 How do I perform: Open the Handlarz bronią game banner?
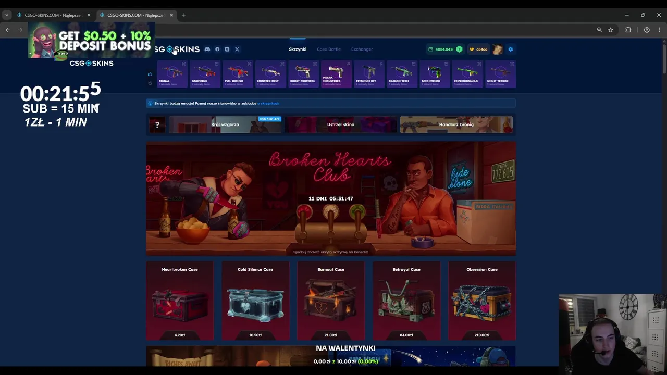click(456, 124)
